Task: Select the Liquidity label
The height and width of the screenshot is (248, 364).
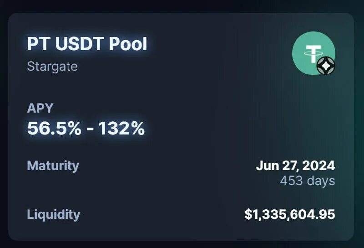Action: 54,215
